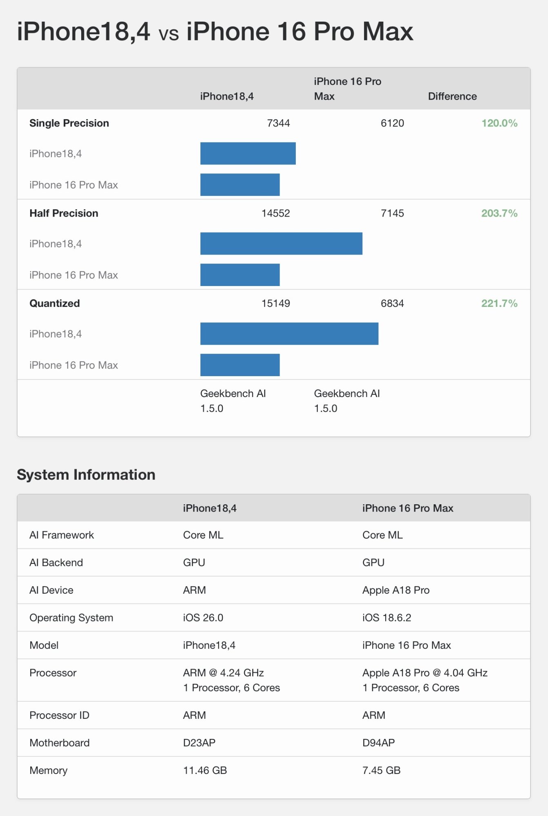Click the Quantized iPhone 16 Pro Max bar

pyautogui.click(x=240, y=365)
